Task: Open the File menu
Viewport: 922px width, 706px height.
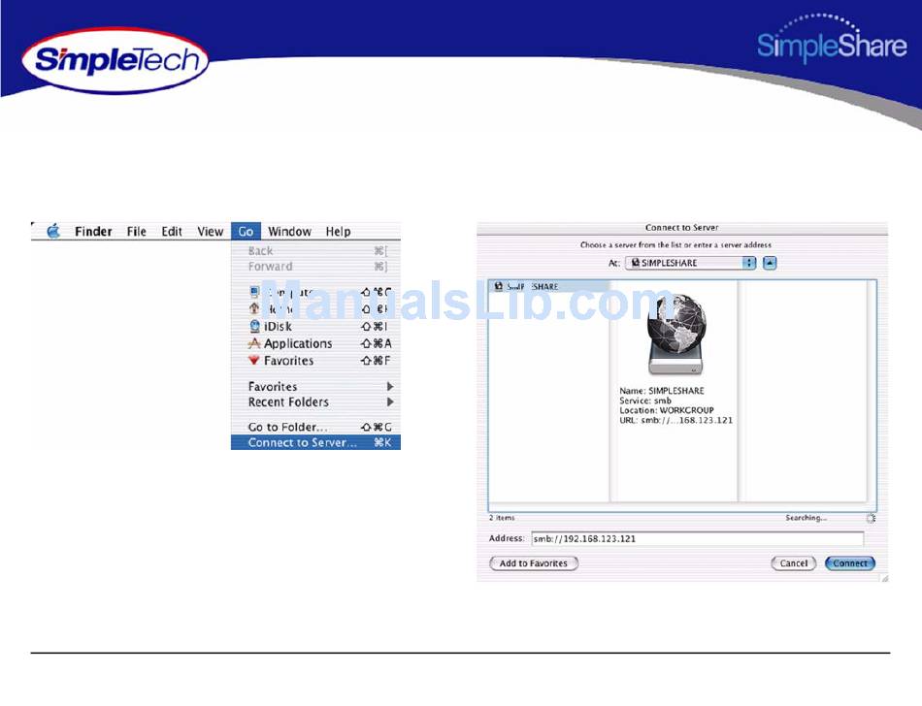Action: point(137,232)
